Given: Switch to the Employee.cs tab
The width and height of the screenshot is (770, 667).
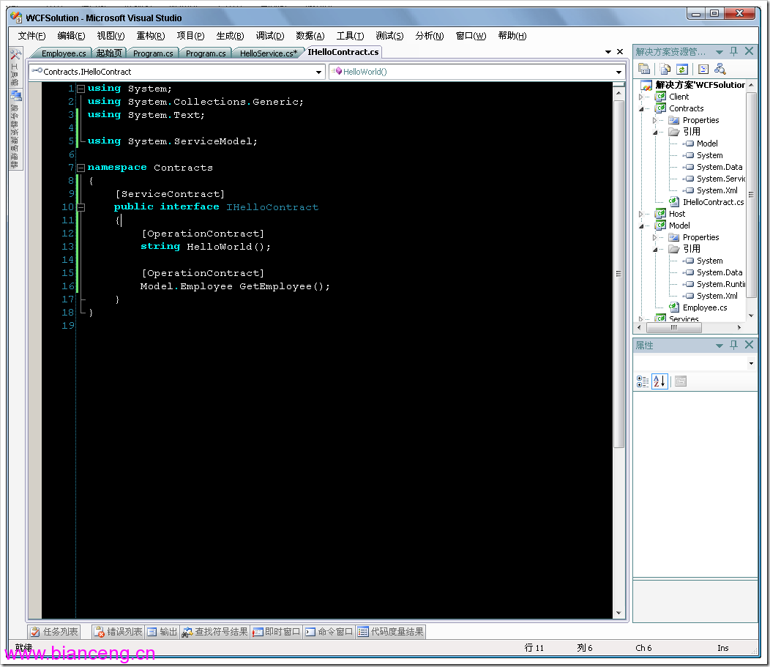Looking at the screenshot, I should pyautogui.click(x=64, y=53).
